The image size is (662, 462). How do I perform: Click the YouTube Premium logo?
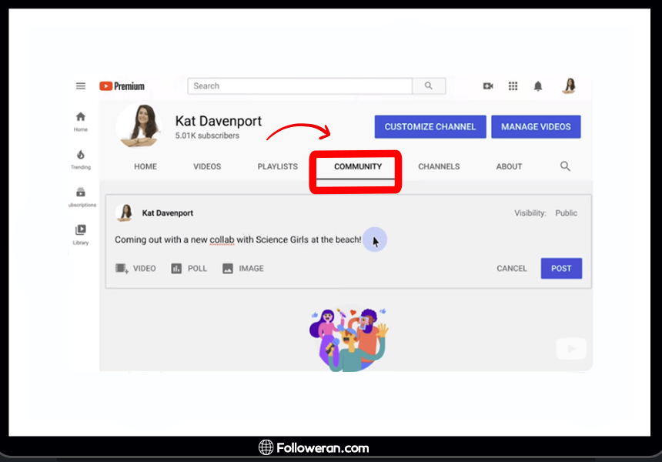coord(122,86)
